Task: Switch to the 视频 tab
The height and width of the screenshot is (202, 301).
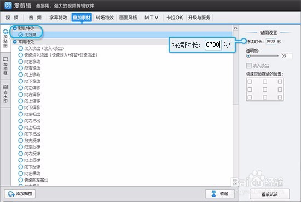Action: click(x=12, y=18)
